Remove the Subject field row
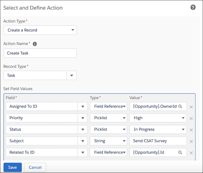203x173 pixels. pos(191,142)
